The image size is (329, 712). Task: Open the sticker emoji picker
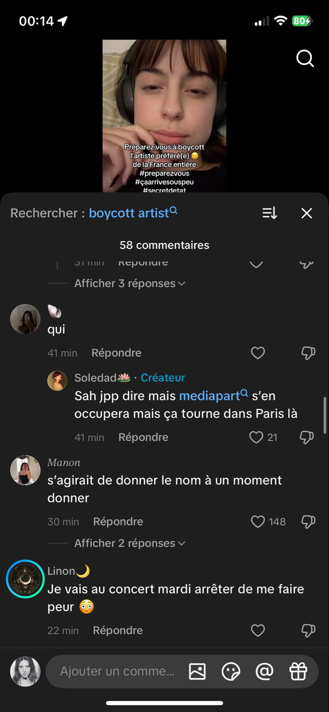point(231,671)
